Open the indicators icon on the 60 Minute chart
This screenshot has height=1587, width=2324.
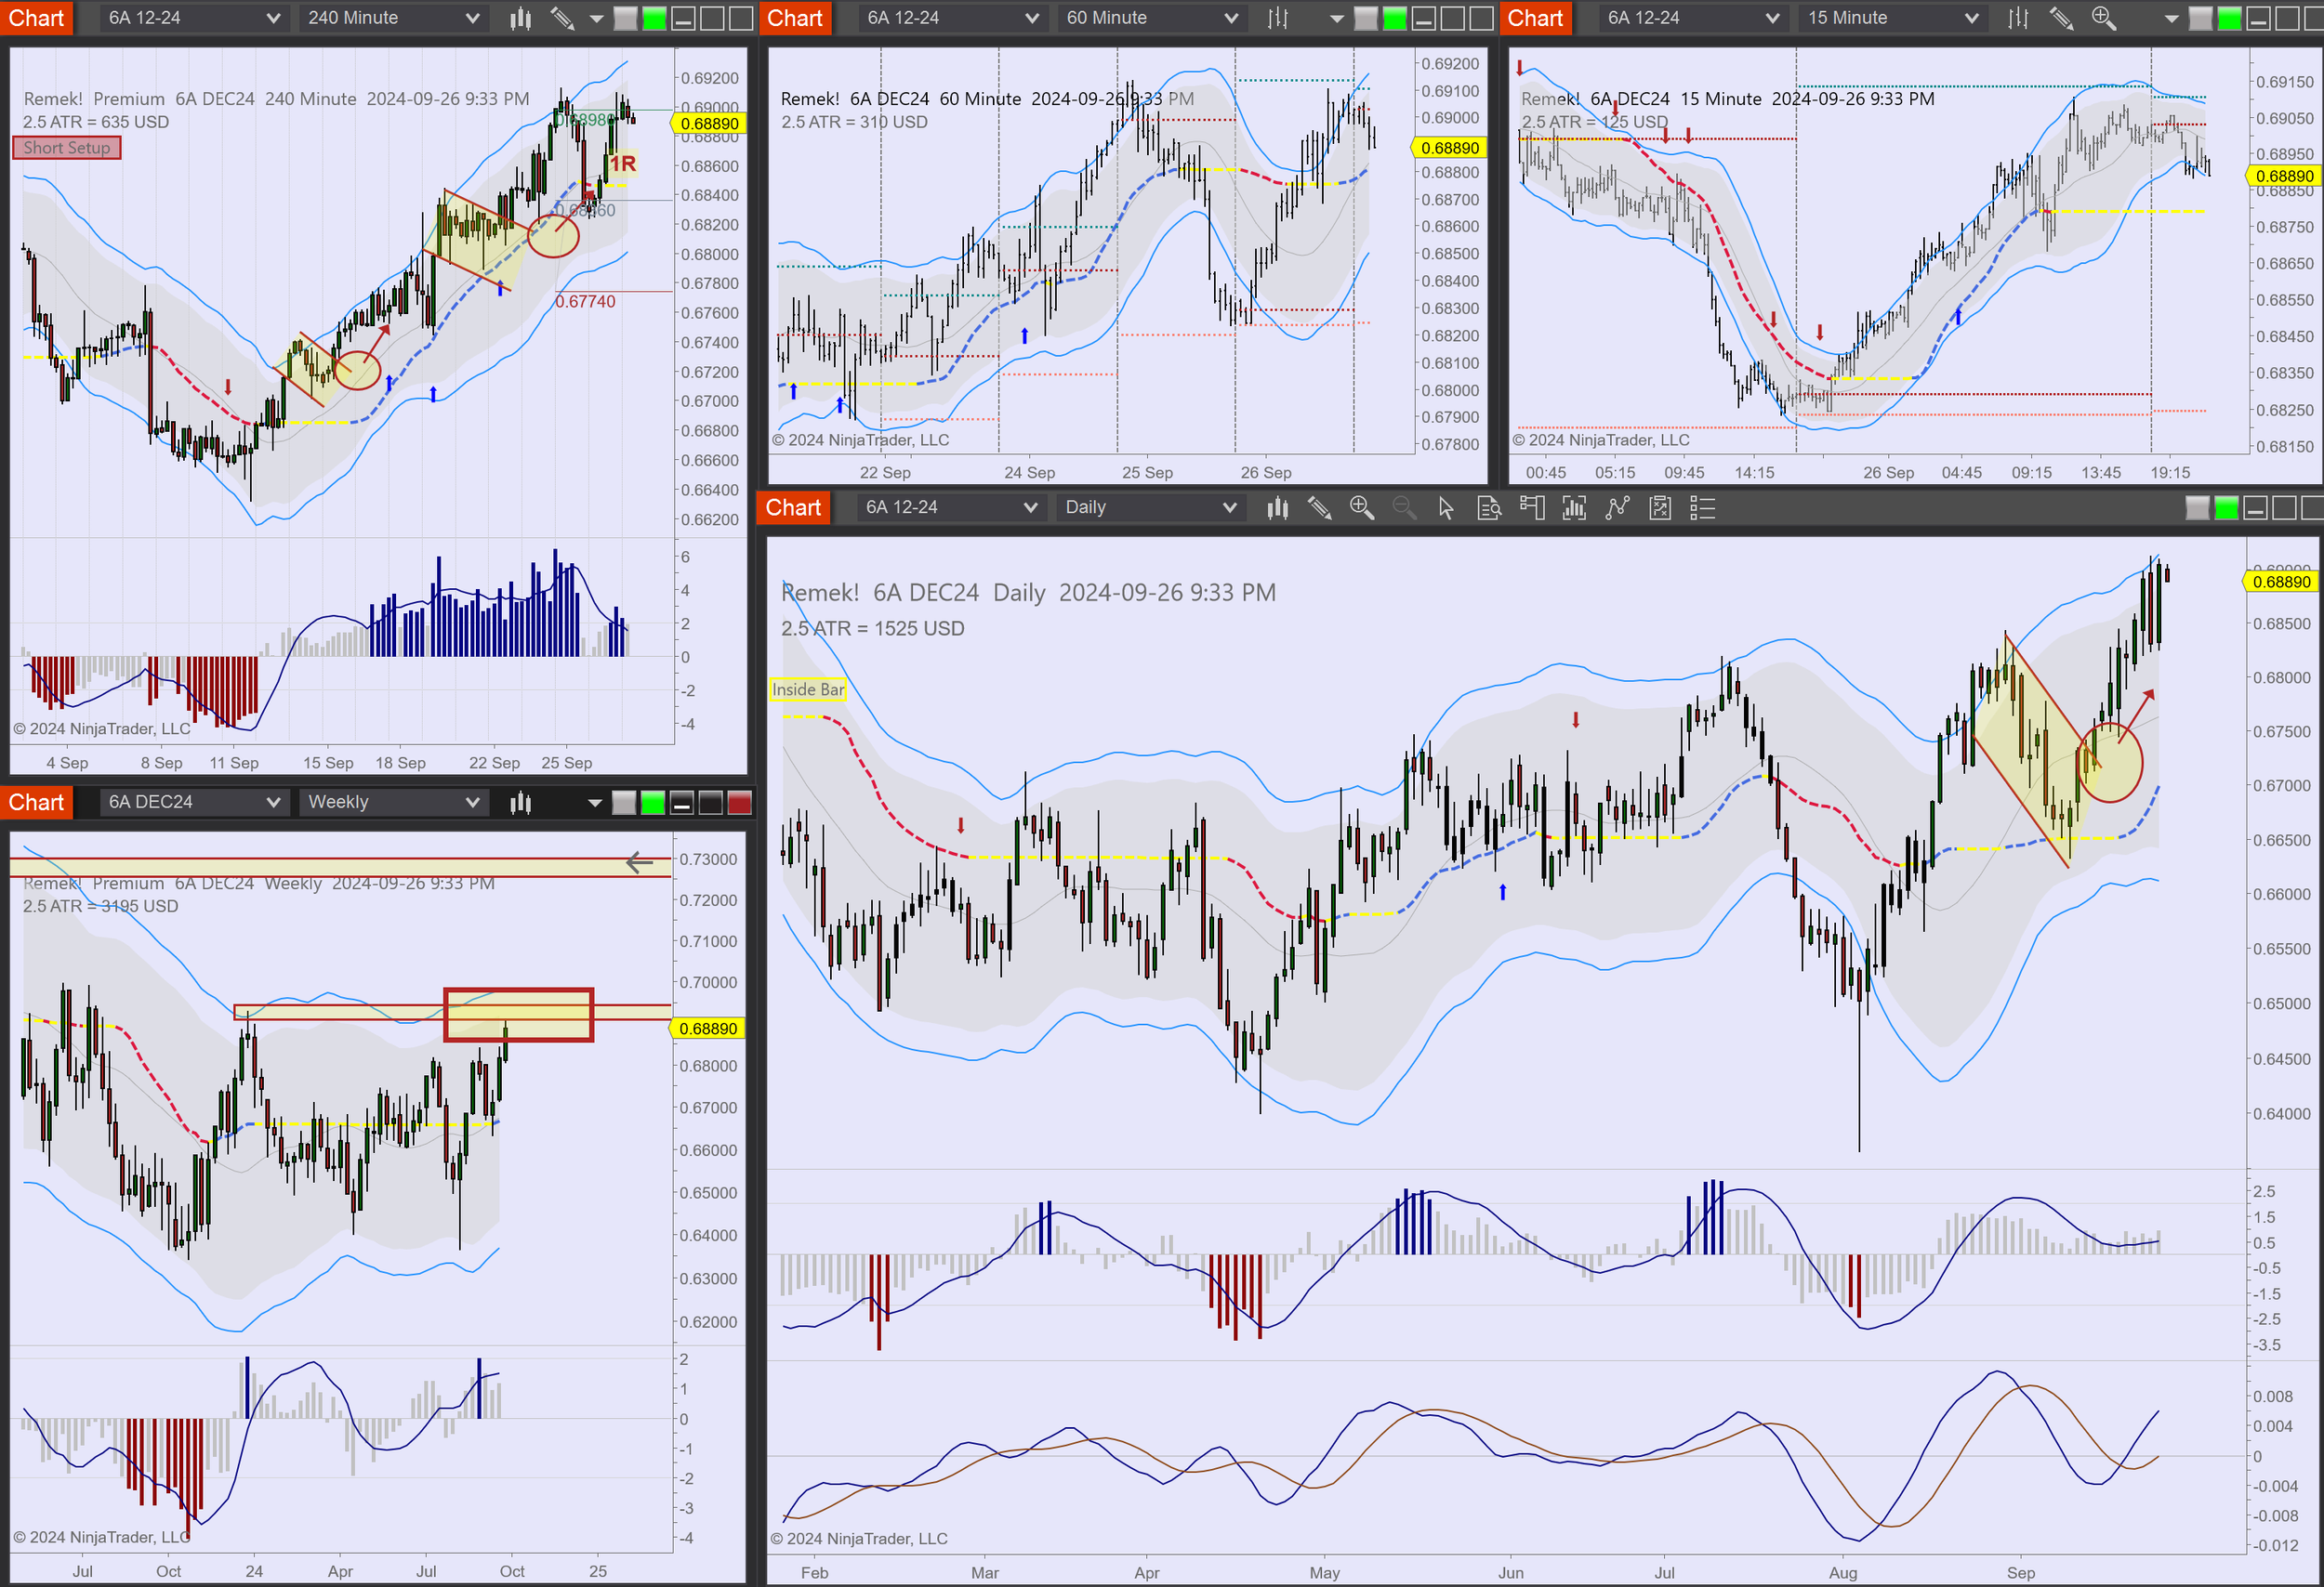click(x=1276, y=17)
